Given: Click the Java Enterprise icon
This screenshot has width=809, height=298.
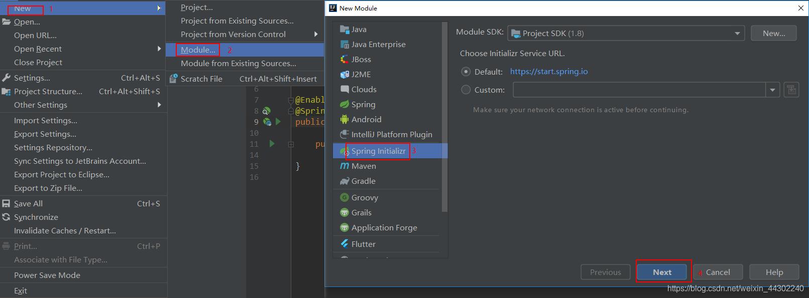Looking at the screenshot, I should point(344,44).
